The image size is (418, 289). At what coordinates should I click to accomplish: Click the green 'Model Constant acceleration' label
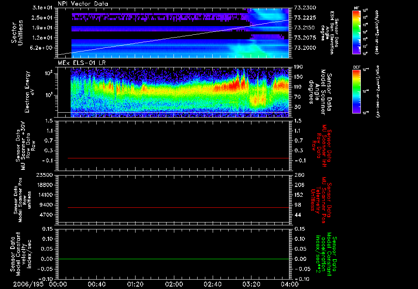326,254
